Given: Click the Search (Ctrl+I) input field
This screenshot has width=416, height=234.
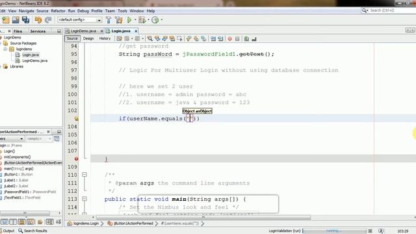Looking at the screenshot, I should [392, 10].
